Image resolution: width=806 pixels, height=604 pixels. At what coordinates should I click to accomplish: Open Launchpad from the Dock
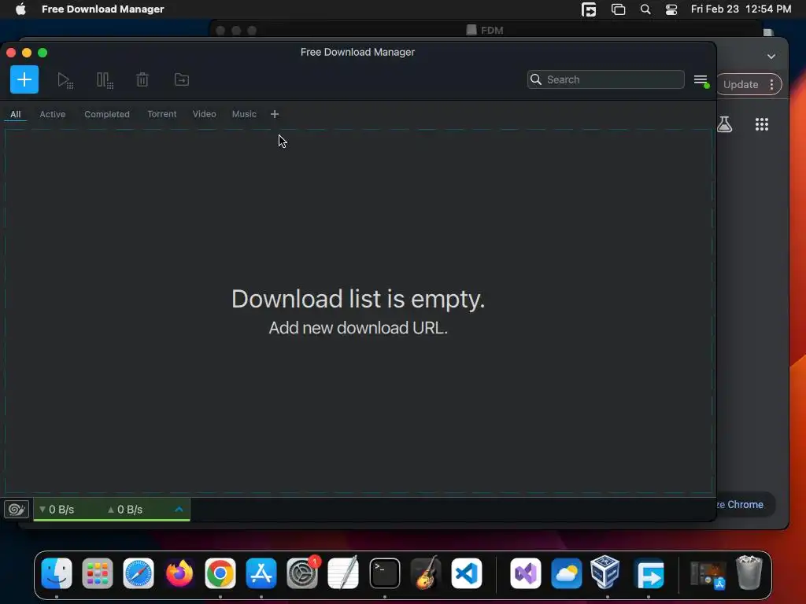pos(98,573)
